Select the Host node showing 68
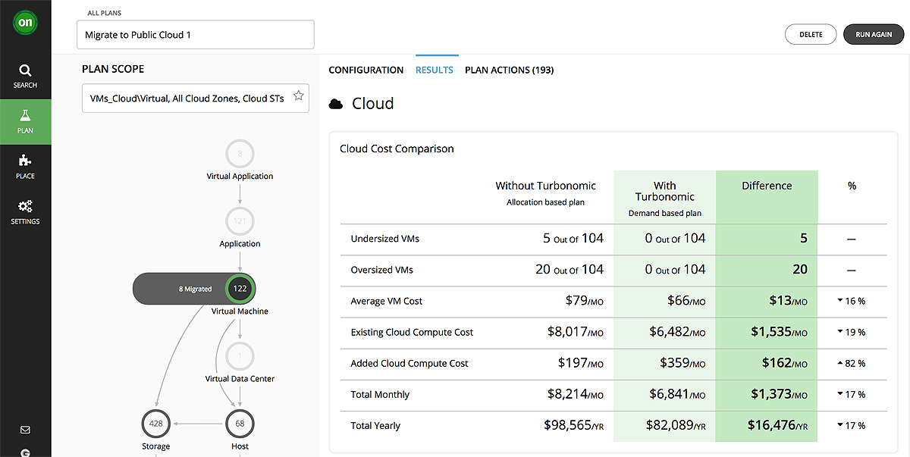910x457 pixels. pos(240,424)
